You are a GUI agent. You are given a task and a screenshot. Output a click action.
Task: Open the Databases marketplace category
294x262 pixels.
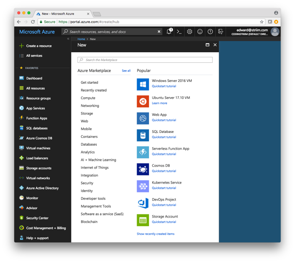pos(89,144)
